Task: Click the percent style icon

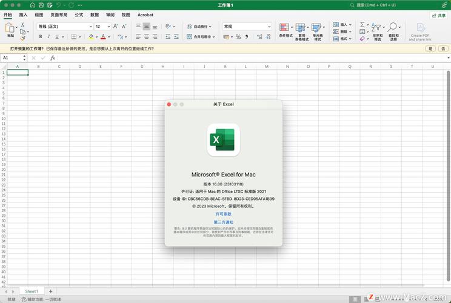Action: coord(238,37)
